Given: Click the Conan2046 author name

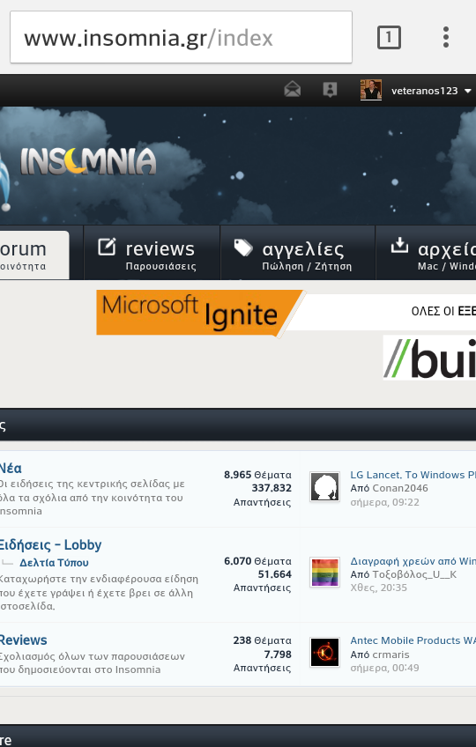Looking at the screenshot, I should click(400, 488).
